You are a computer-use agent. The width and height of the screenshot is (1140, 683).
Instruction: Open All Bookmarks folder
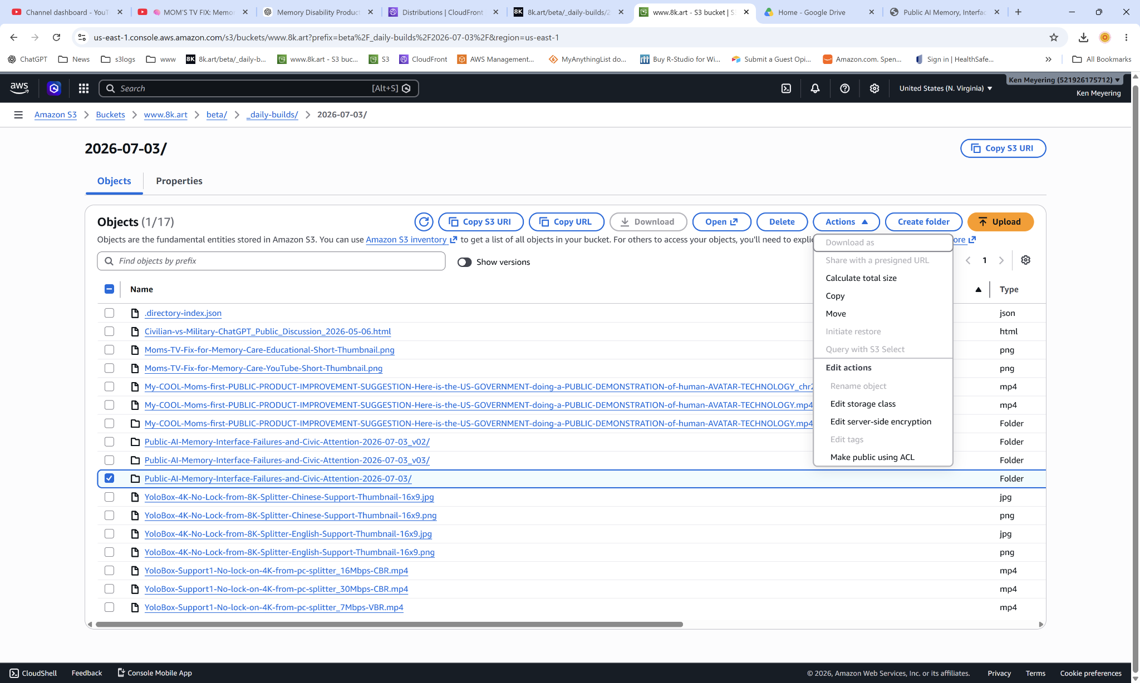click(1102, 59)
